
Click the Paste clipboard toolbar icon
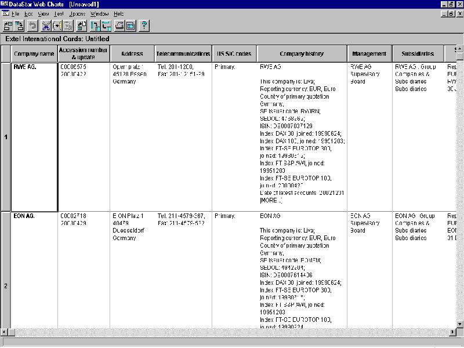pos(68,26)
